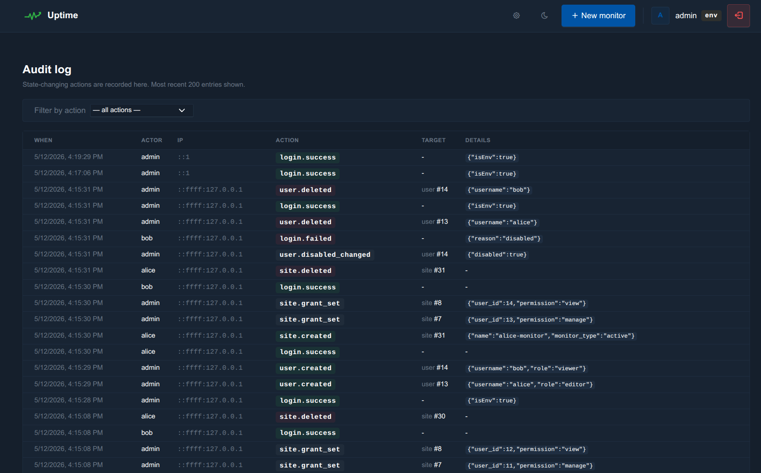This screenshot has width=761, height=473.
Task: Click target site #31 in site.created row
Action: pyautogui.click(x=433, y=335)
